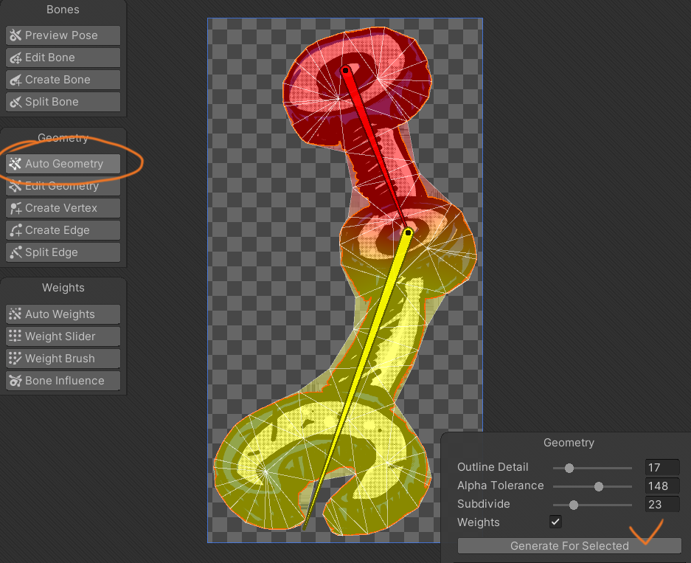691x563 pixels.
Task: Click the Subdivide slider handle
Action: (573, 505)
